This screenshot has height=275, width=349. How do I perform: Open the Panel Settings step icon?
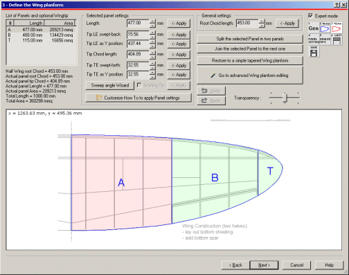[314, 39]
